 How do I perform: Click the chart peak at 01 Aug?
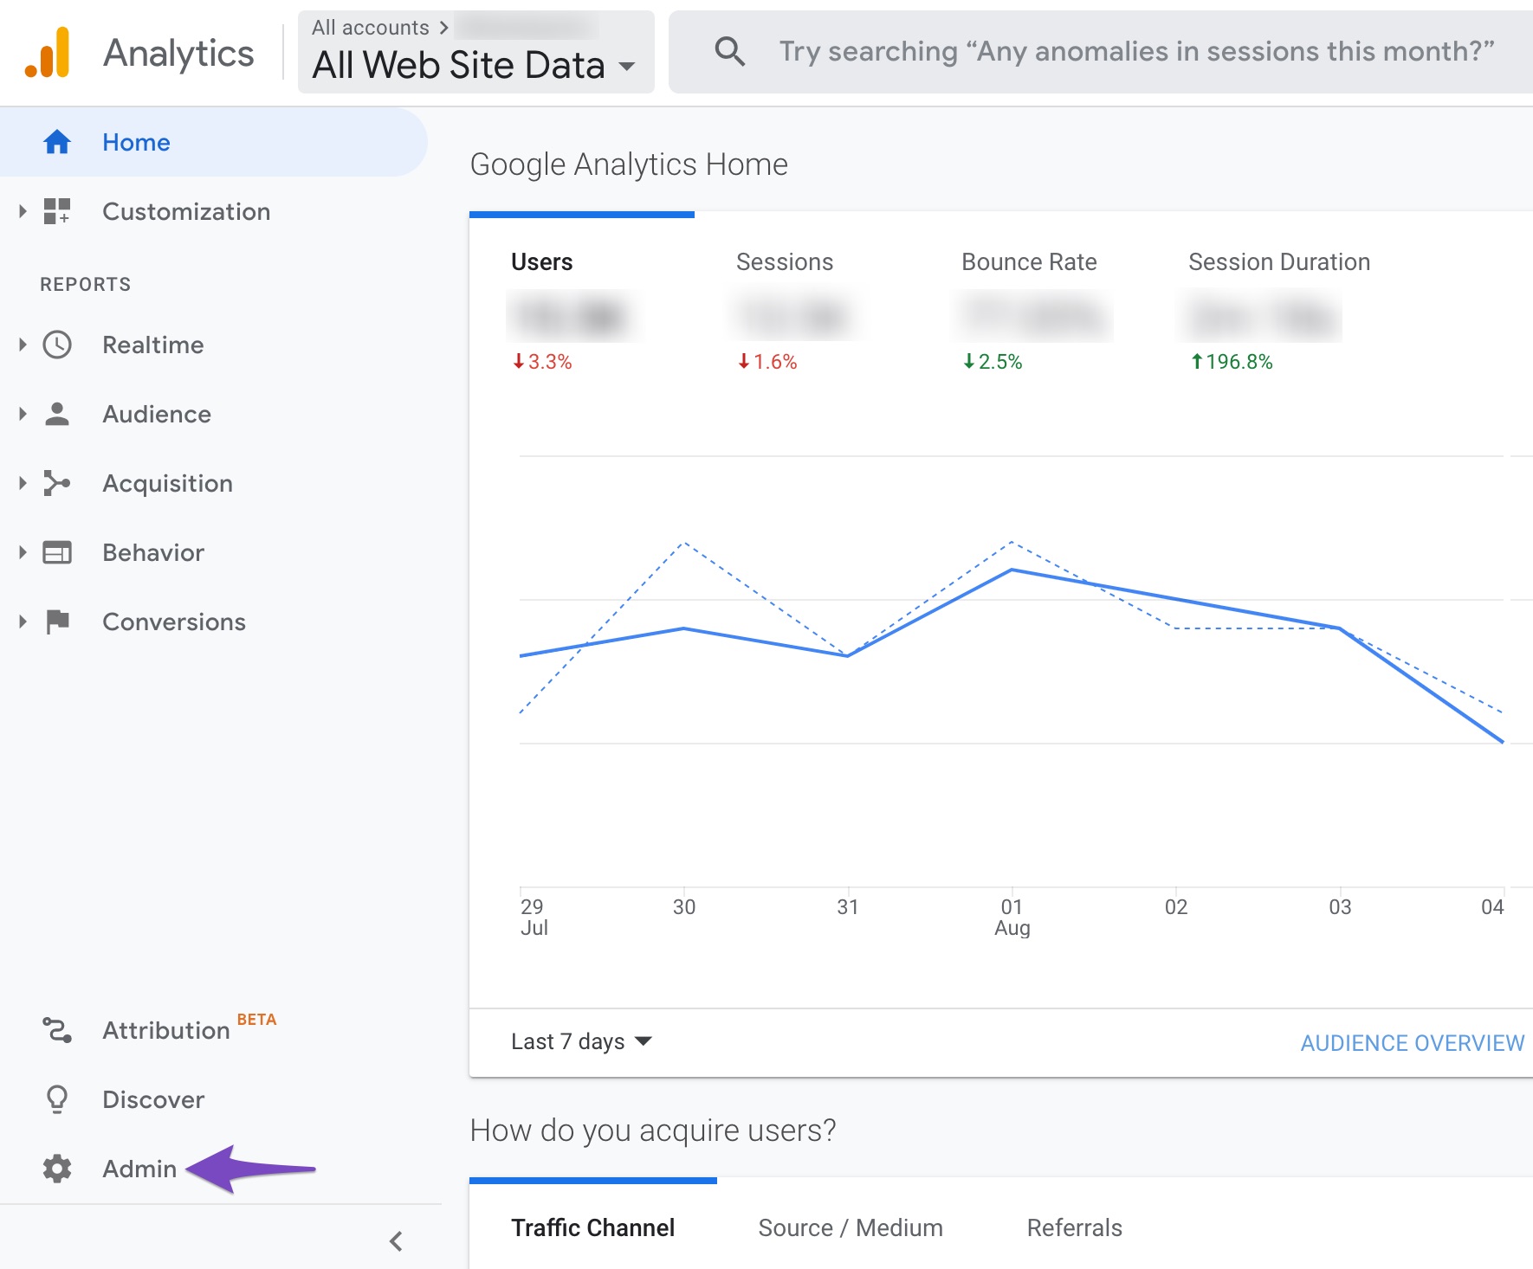point(1012,570)
